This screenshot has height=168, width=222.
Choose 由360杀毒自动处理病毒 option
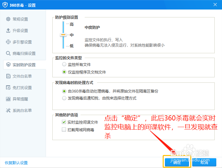64,91
